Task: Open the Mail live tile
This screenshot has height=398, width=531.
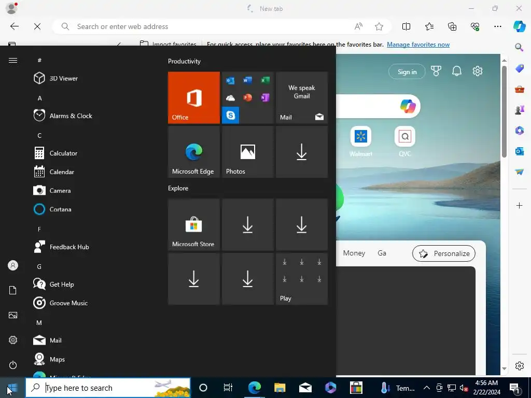Action: (302, 97)
